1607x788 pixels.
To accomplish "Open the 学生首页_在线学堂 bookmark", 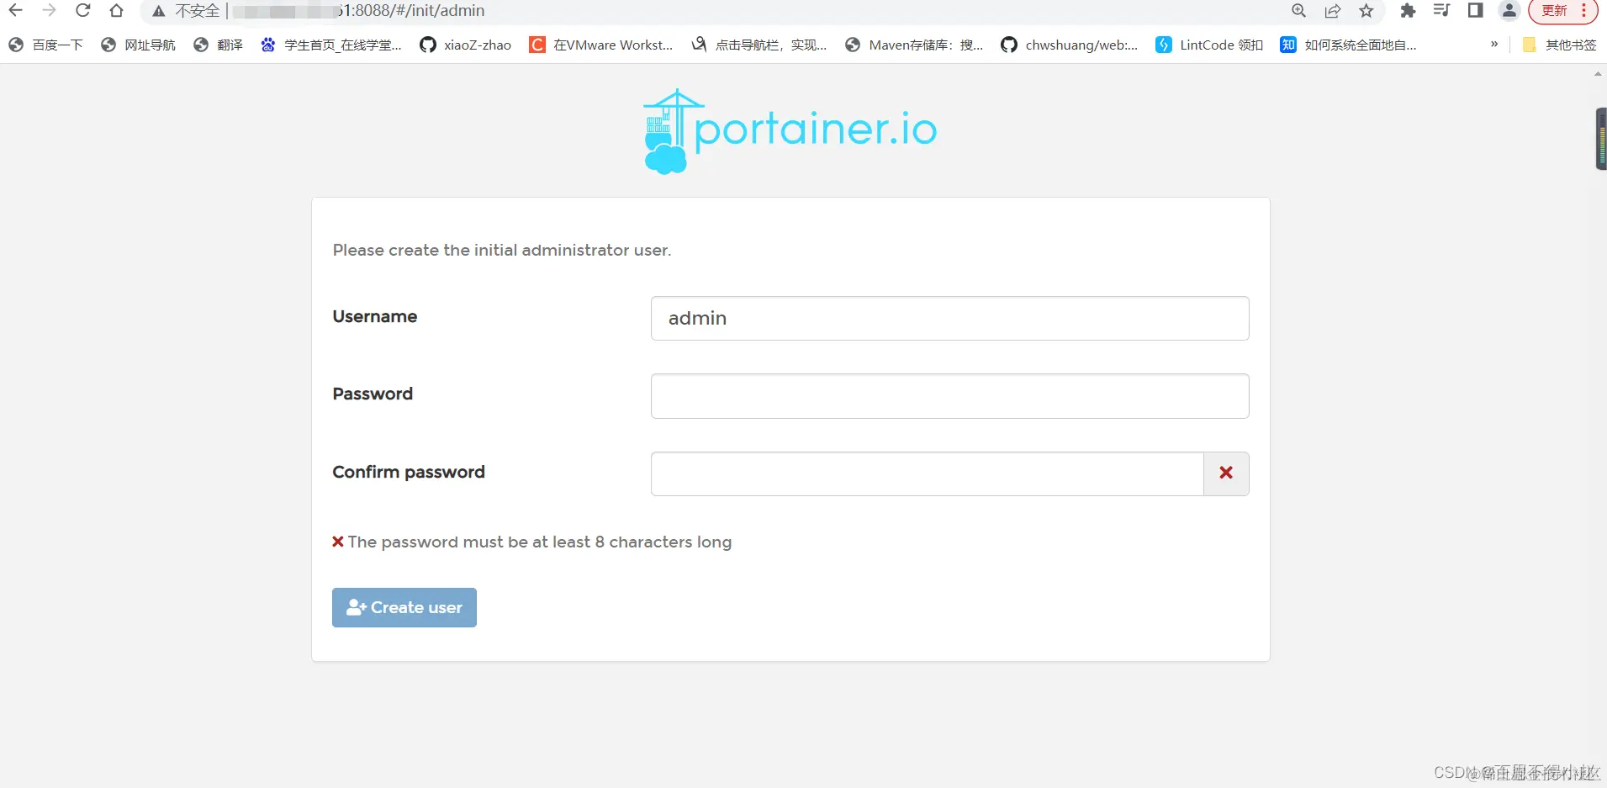I will 331,45.
